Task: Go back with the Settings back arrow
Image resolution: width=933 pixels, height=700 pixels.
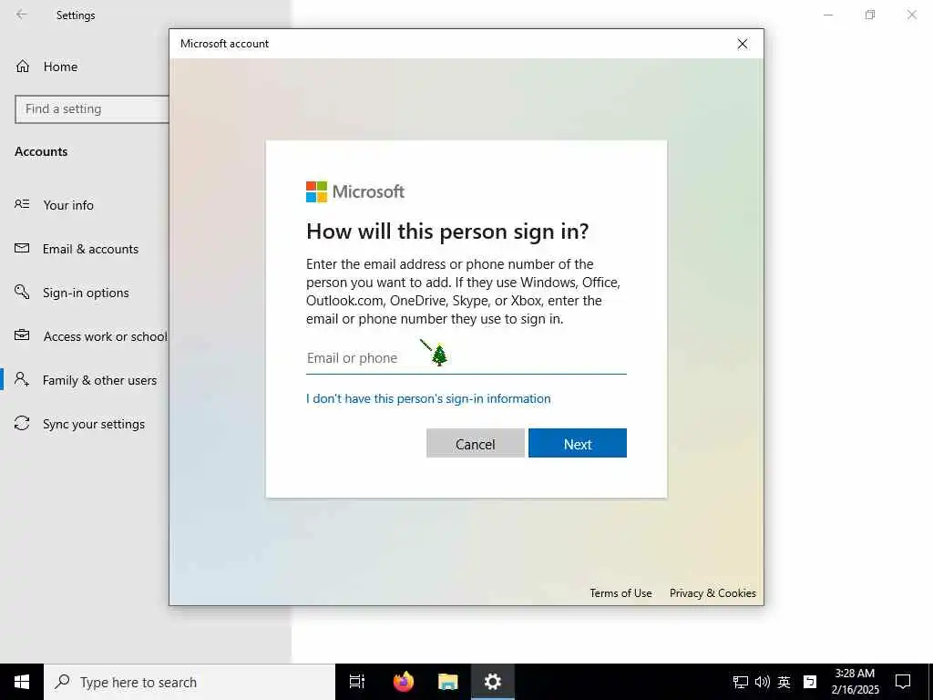Action: click(22, 15)
